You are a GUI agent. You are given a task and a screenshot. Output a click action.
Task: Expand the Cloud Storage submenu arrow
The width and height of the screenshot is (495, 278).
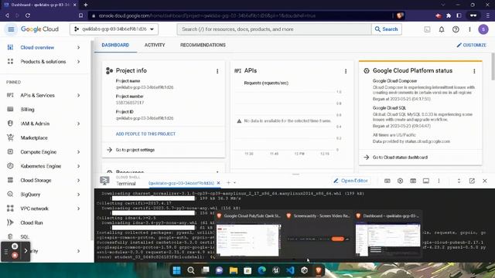tap(78, 181)
